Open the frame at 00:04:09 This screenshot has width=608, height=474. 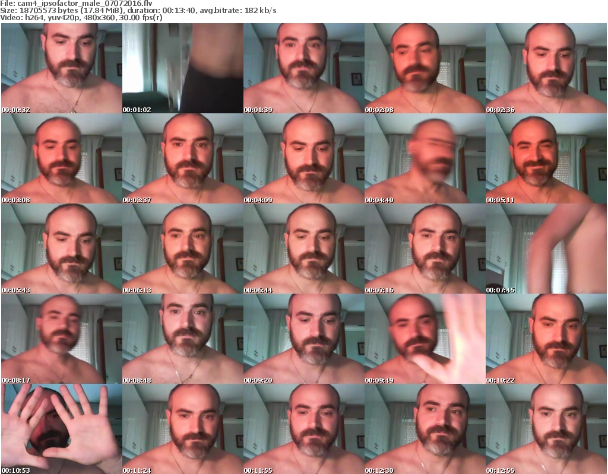tap(303, 158)
